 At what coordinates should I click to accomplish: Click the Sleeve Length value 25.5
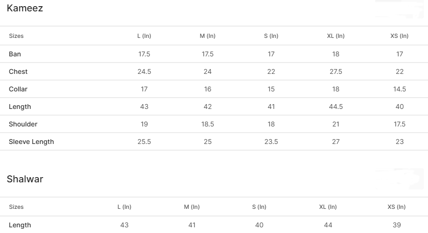pyautogui.click(x=144, y=142)
